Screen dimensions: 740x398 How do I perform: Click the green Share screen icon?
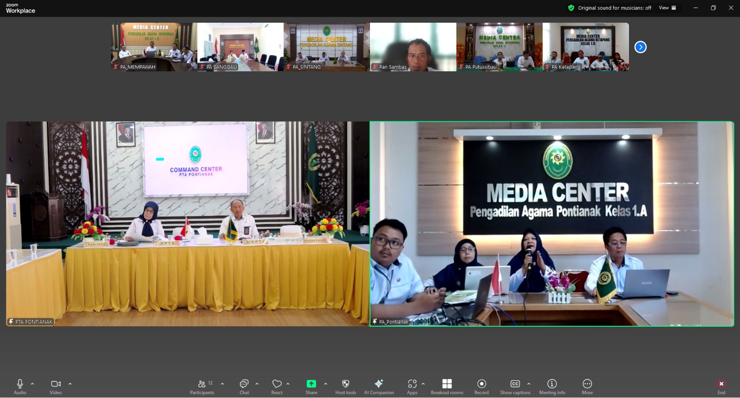pyautogui.click(x=311, y=384)
